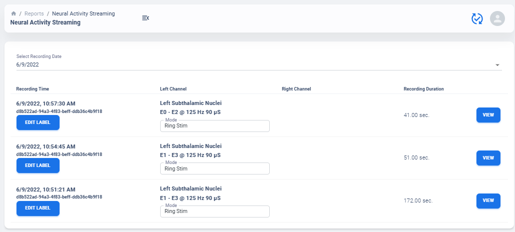Viewport: 515px width, 232px height.
Task: Click the home breadcrumb icon
Action: 14,13
